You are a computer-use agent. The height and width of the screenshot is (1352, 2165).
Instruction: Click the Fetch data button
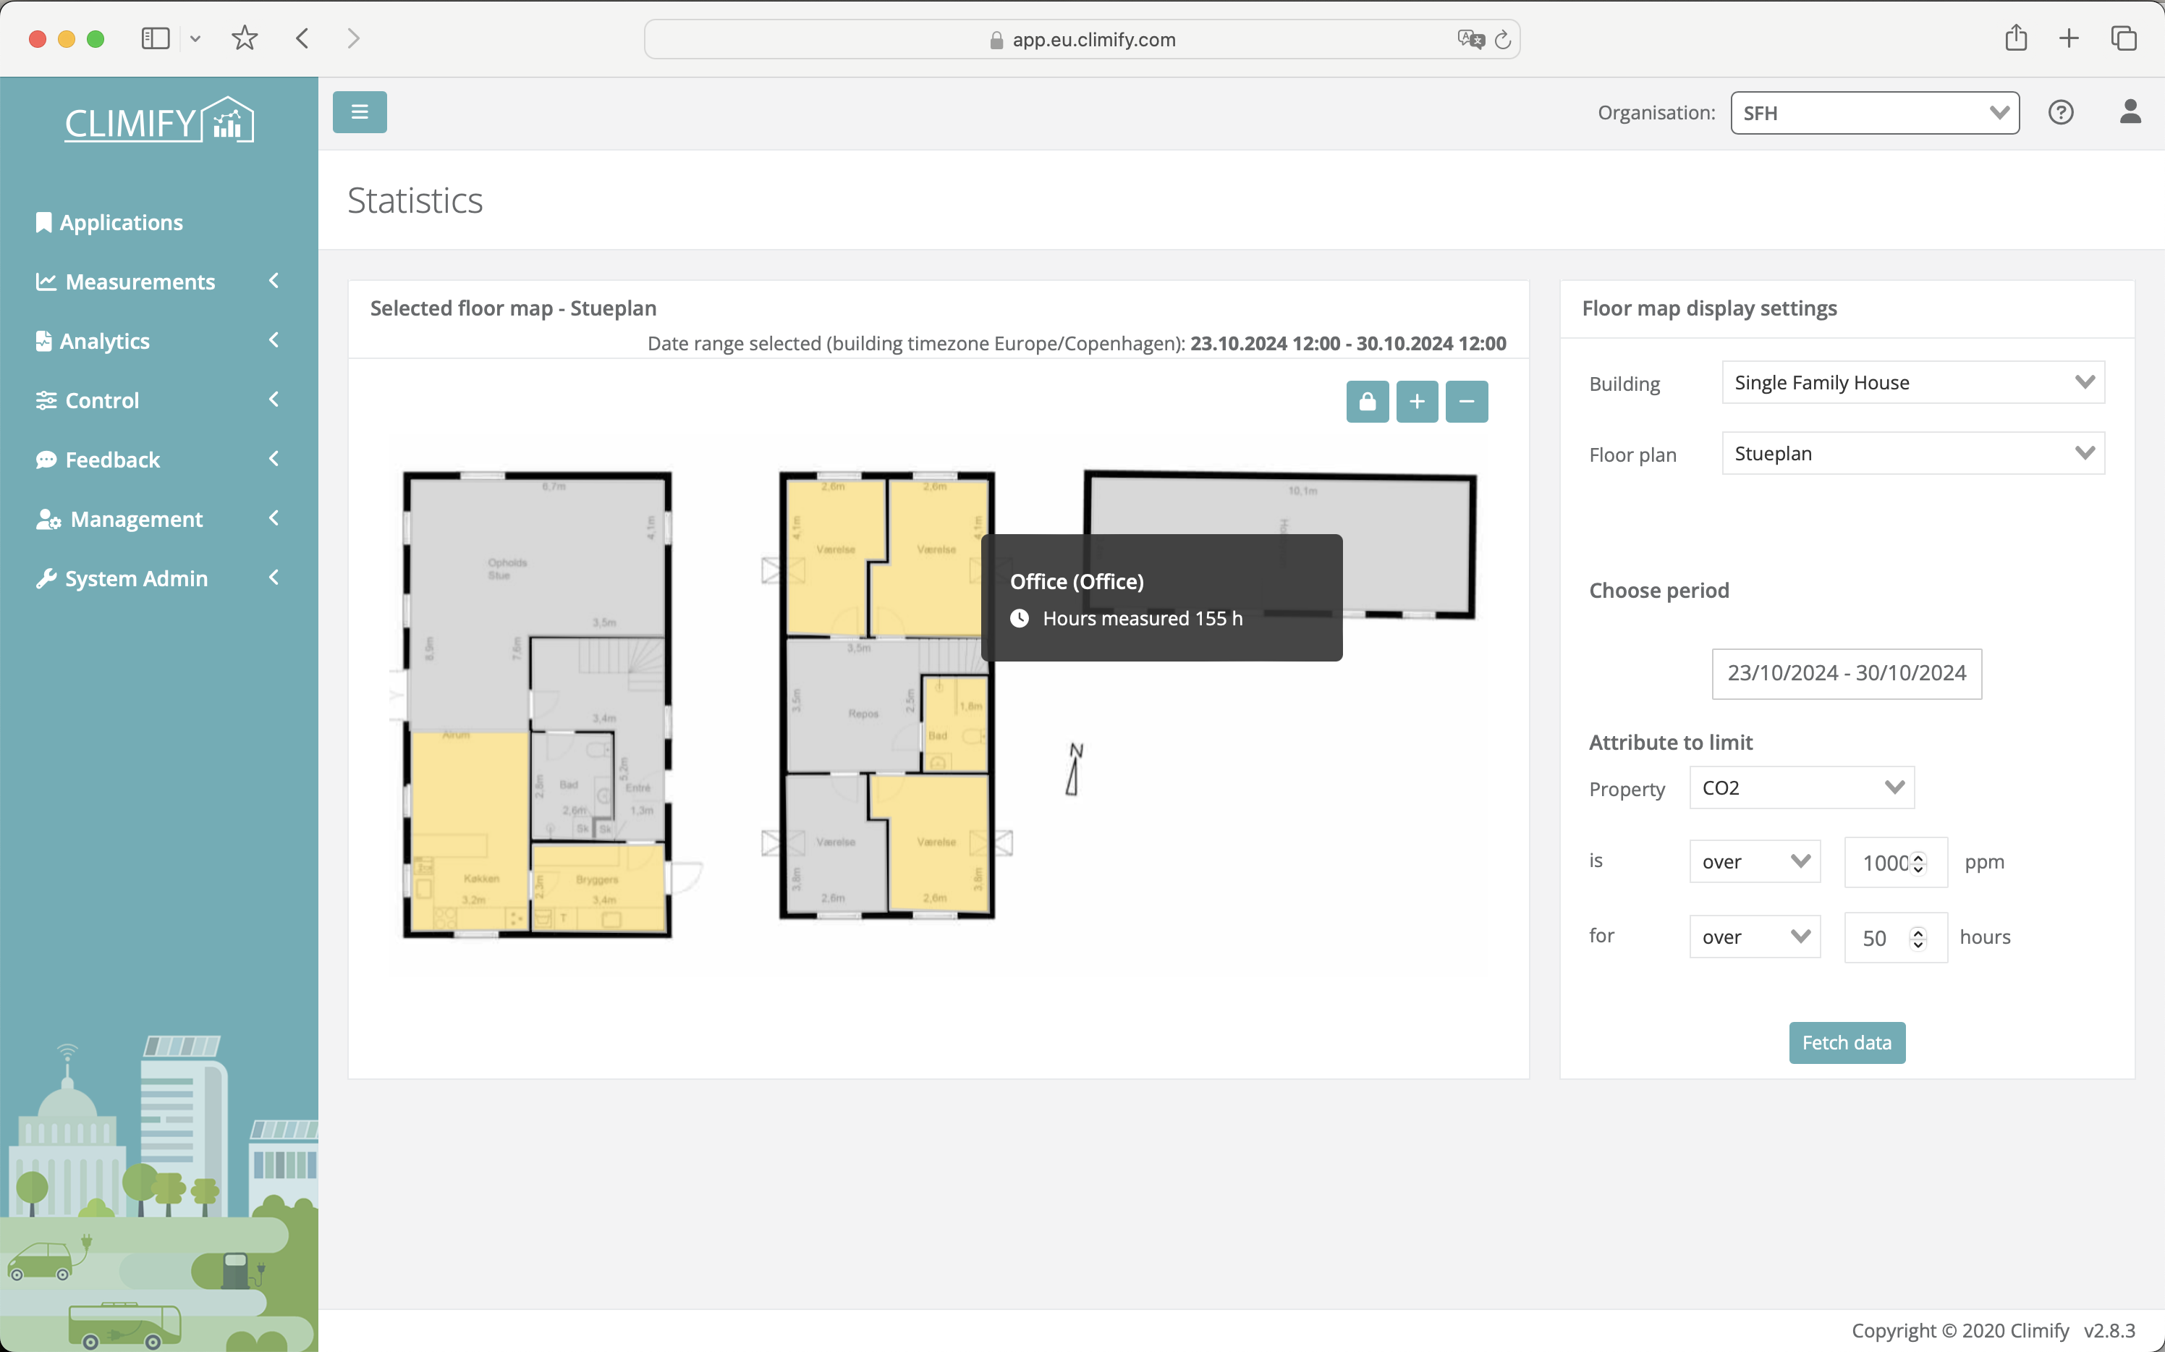1847,1042
